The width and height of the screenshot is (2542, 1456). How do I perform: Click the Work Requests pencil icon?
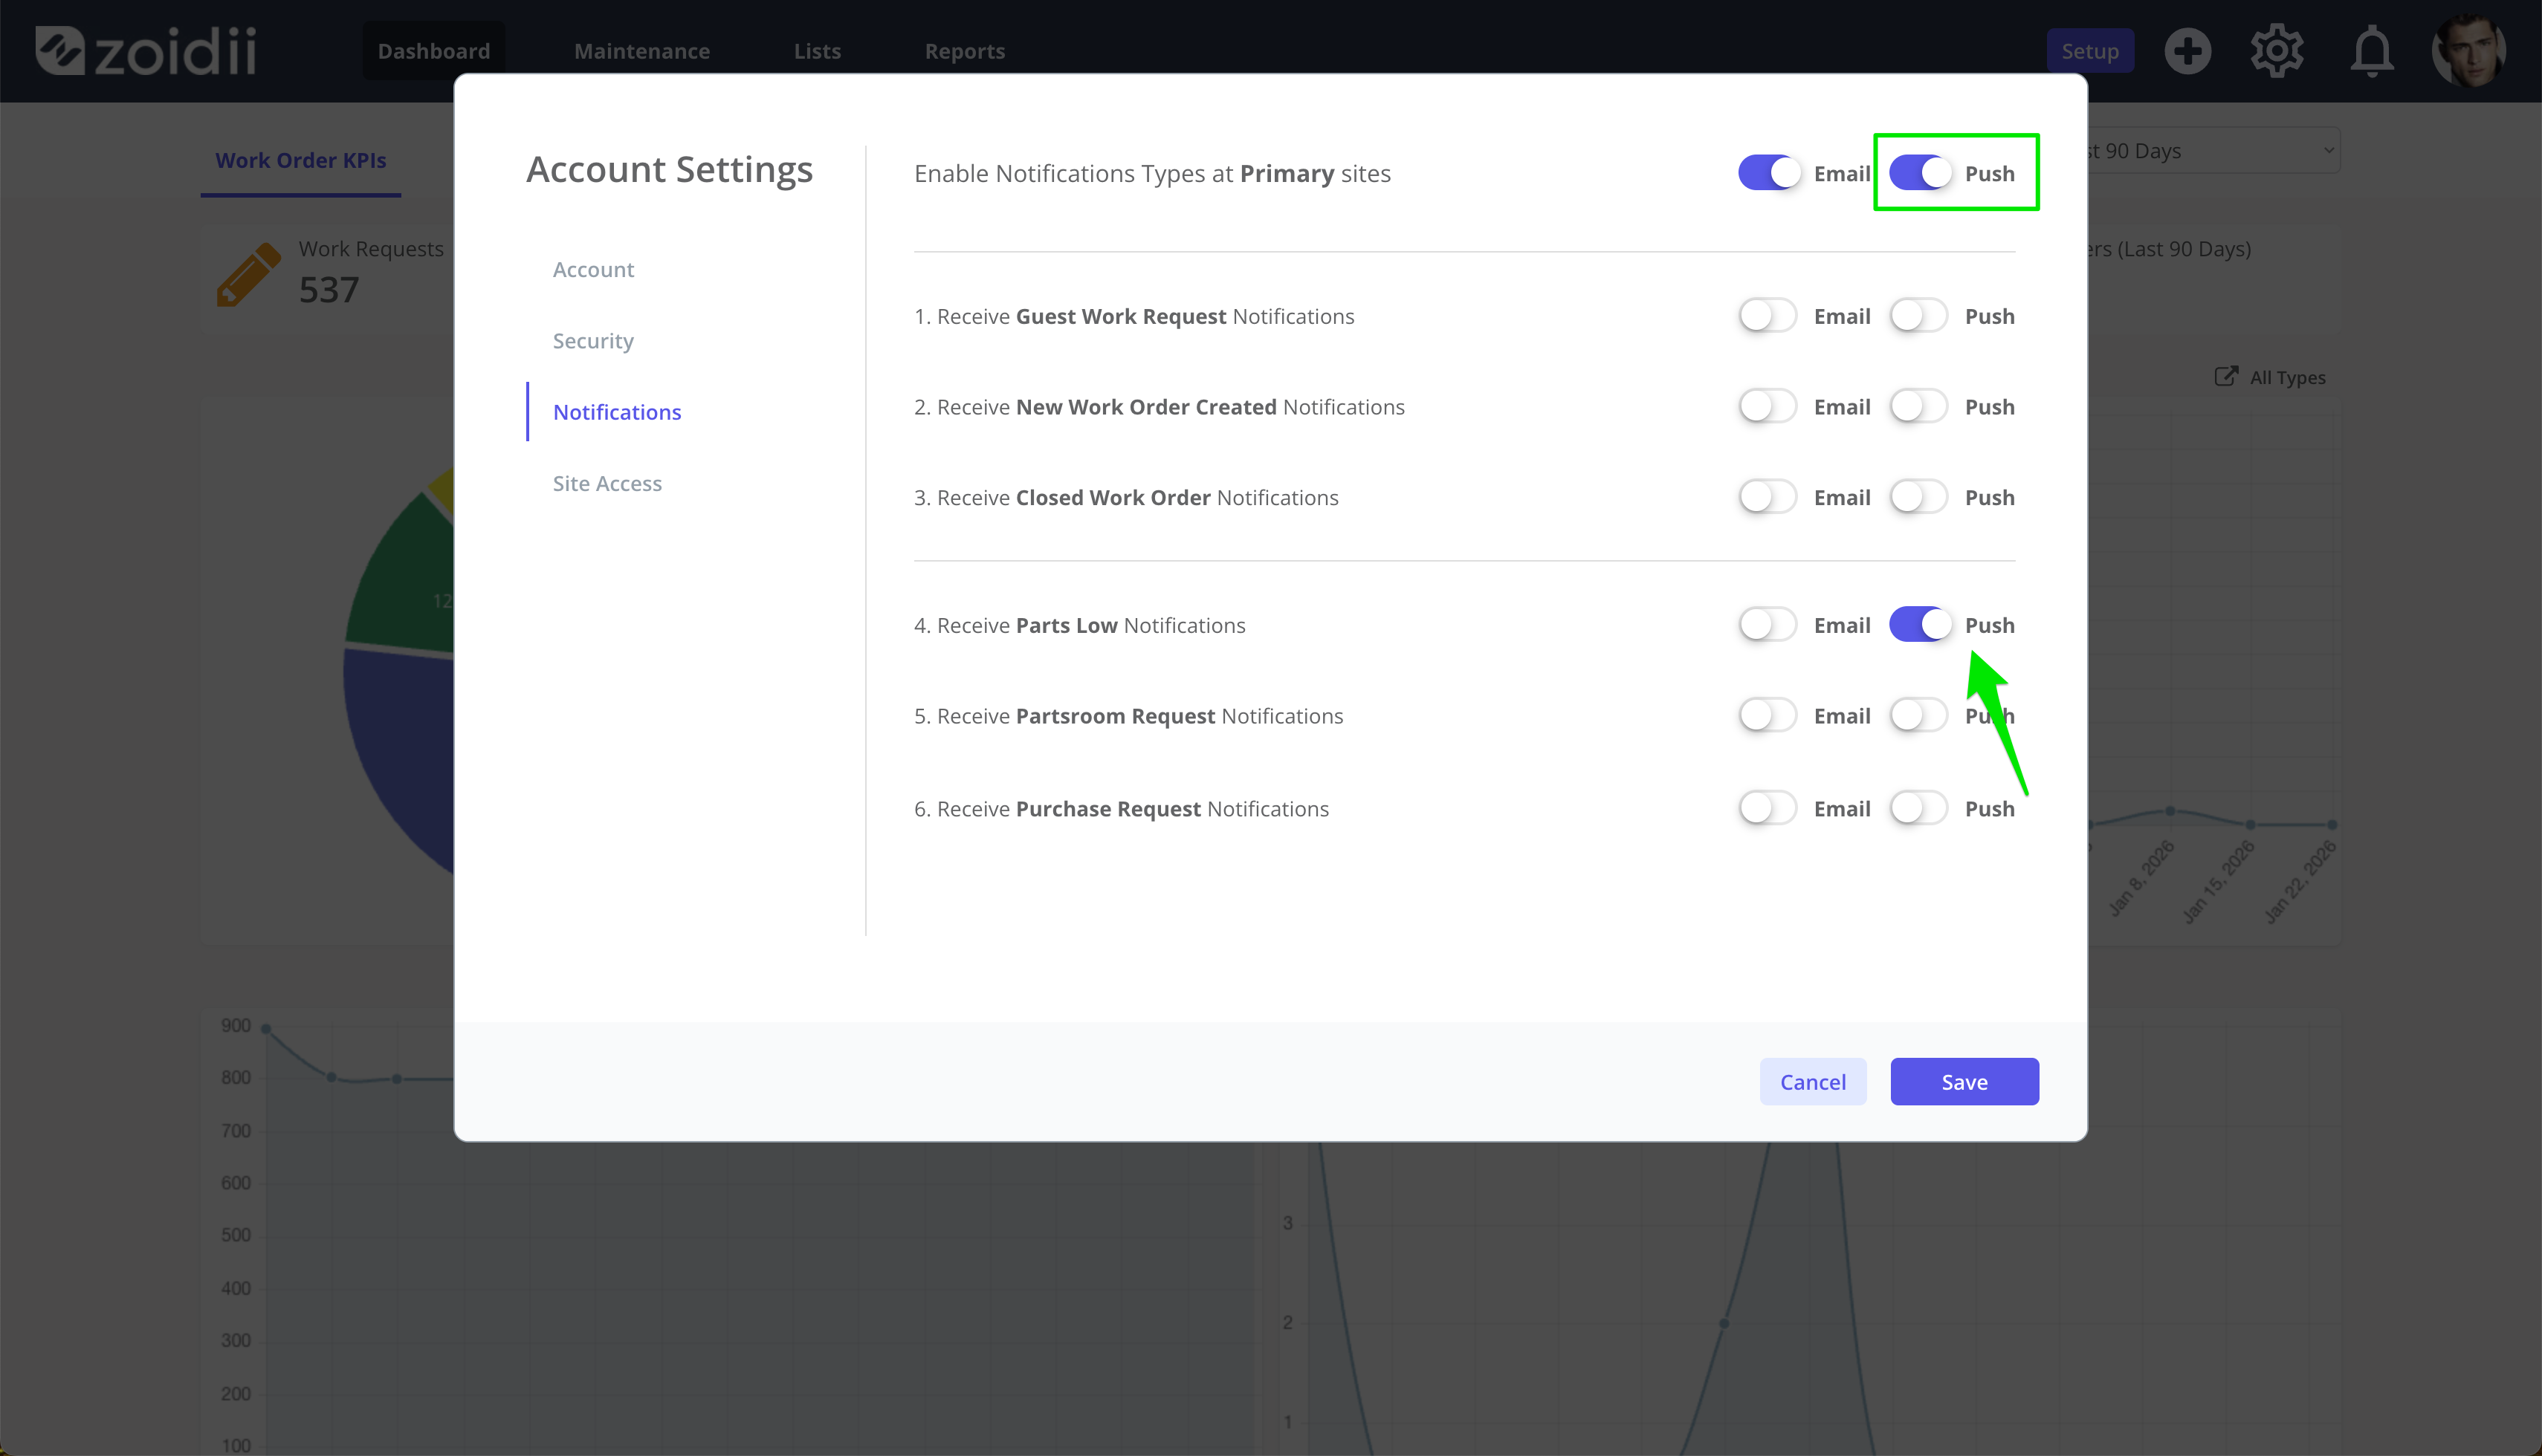click(x=248, y=273)
